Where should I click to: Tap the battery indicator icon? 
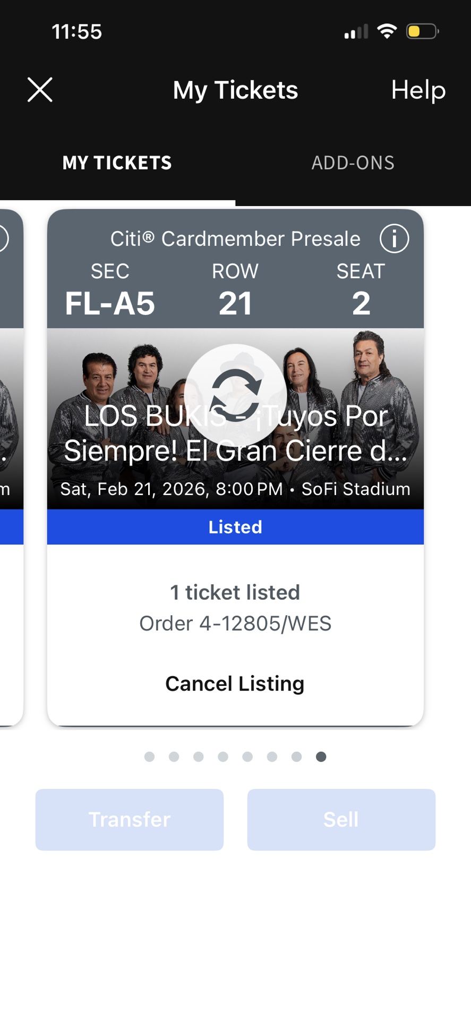422,31
